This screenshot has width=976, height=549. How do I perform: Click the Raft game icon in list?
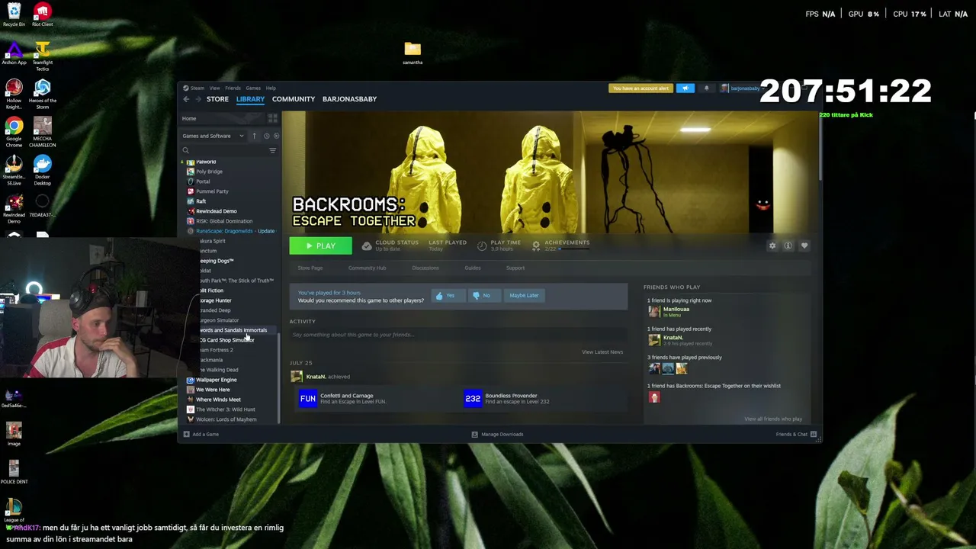click(x=191, y=201)
